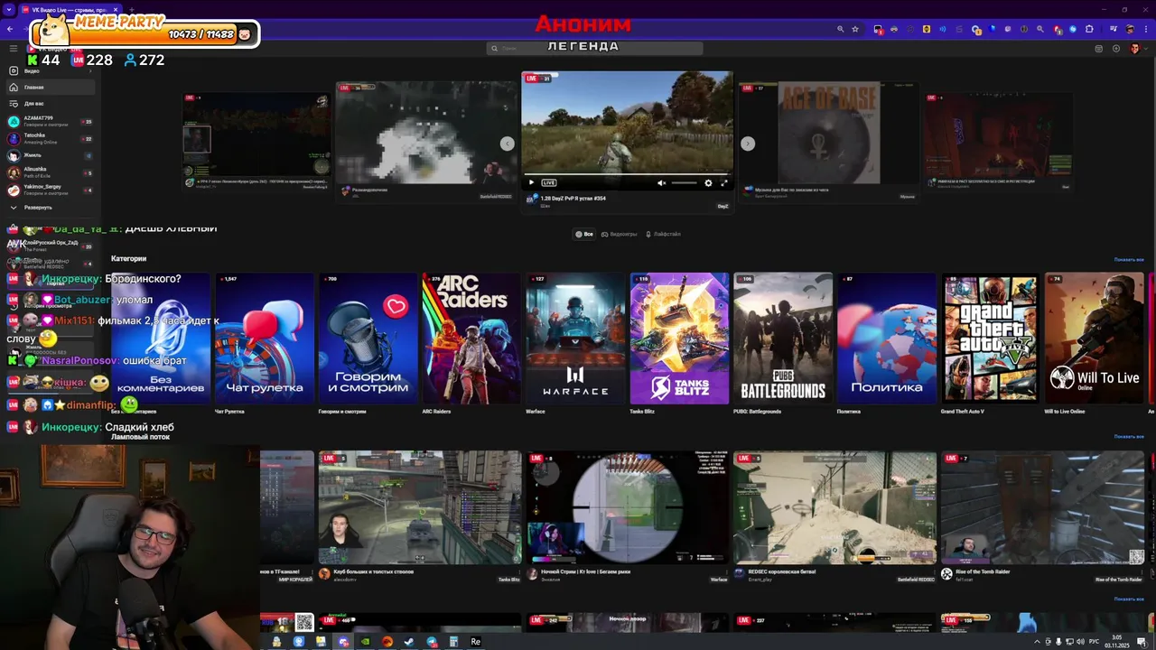Screen dimensions: 1156x650
Task: Switch the РУС input language indicator
Action: click(1094, 642)
